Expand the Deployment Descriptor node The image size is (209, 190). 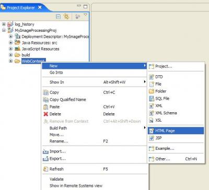pyautogui.click(x=10, y=37)
